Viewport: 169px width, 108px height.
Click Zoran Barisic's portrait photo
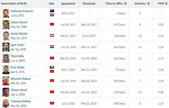point(6,36)
